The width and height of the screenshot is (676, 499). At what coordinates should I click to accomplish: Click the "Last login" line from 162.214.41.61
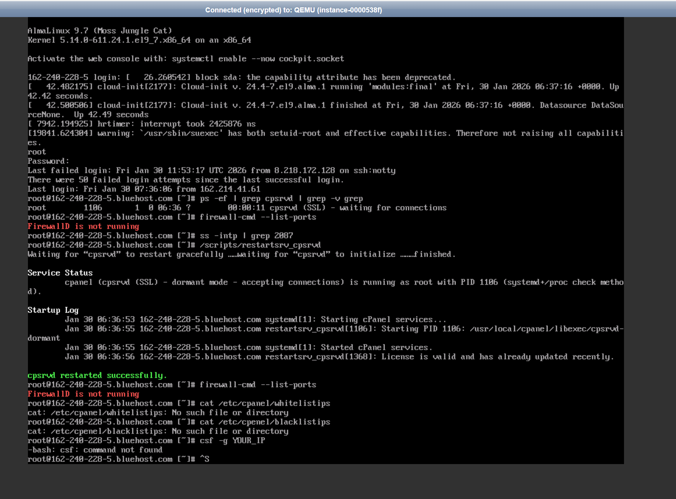144,189
